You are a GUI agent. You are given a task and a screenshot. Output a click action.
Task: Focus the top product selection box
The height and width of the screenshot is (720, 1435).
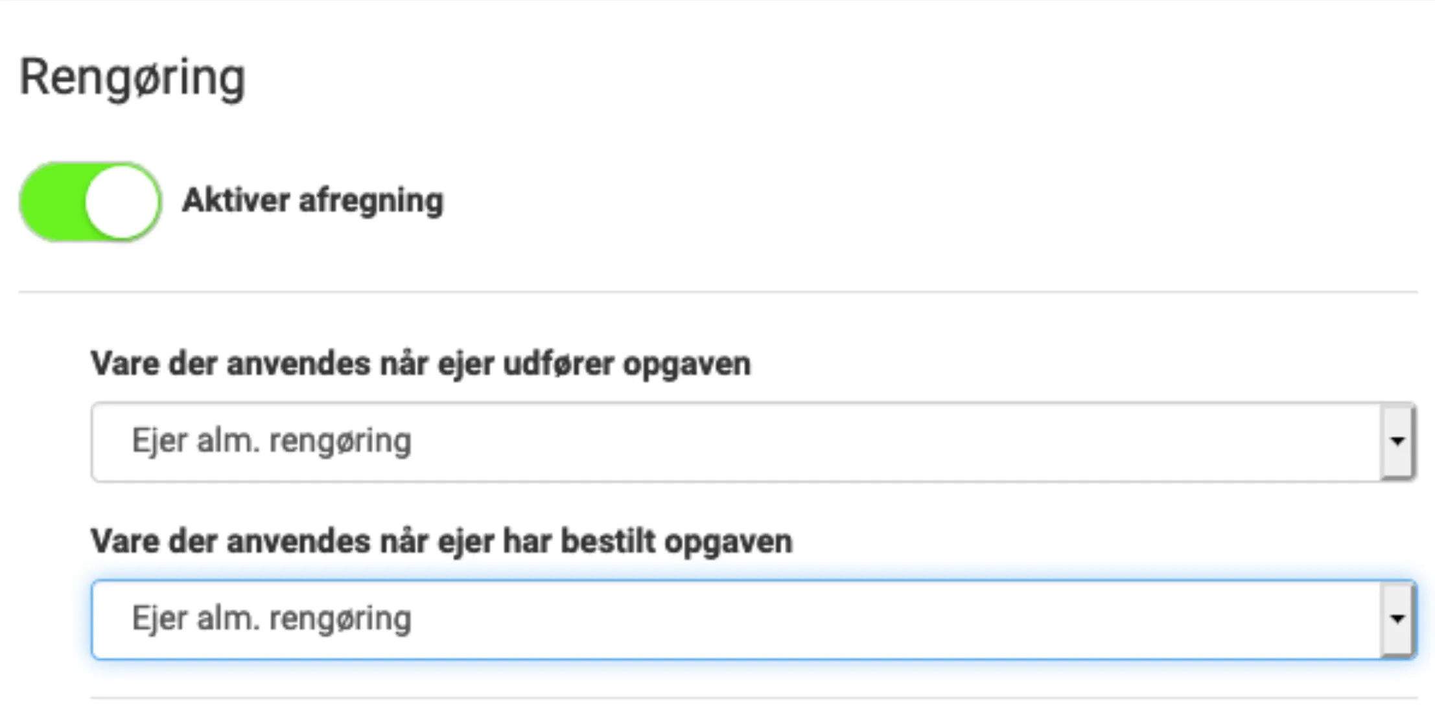(x=713, y=442)
